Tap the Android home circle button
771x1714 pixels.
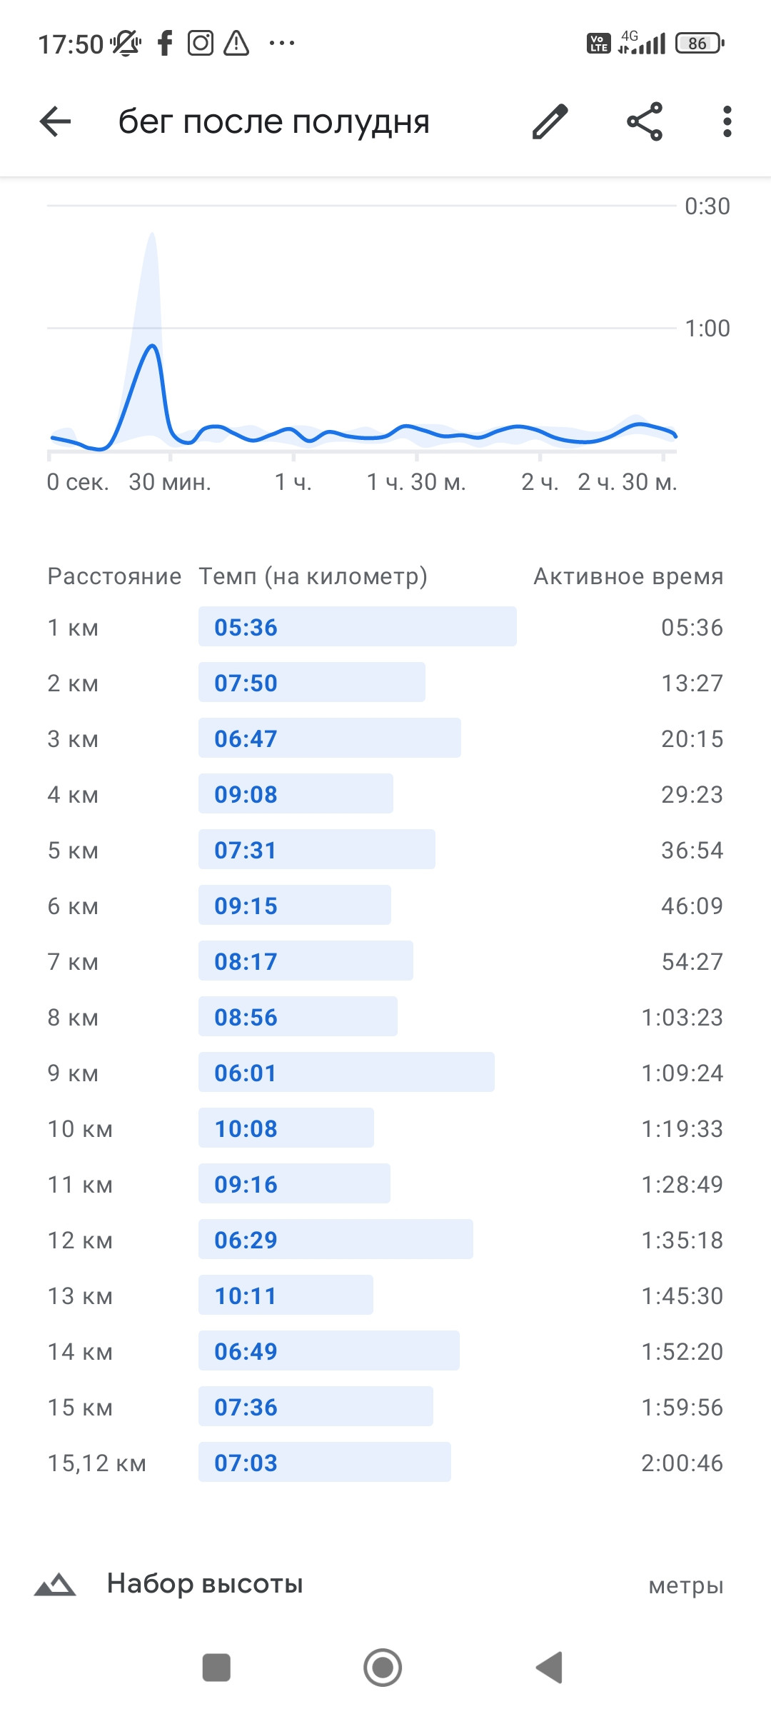click(x=383, y=1668)
